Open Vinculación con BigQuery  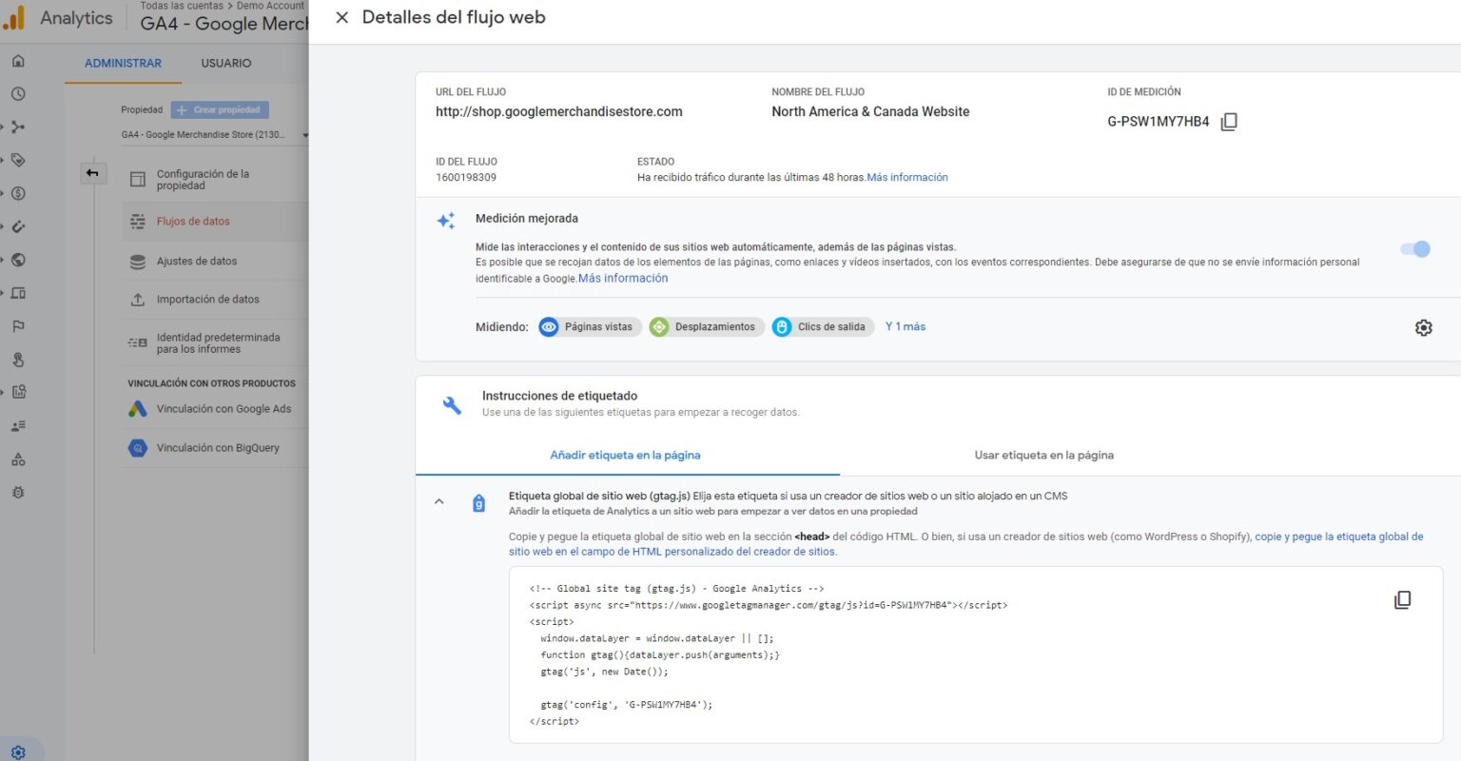(216, 447)
